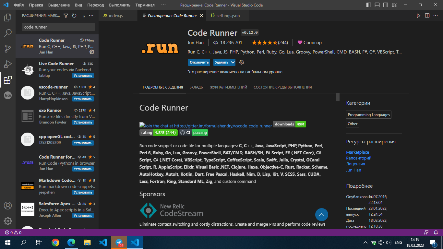Open the Run and Debug view
The width and height of the screenshot is (443, 249).
tap(8, 64)
